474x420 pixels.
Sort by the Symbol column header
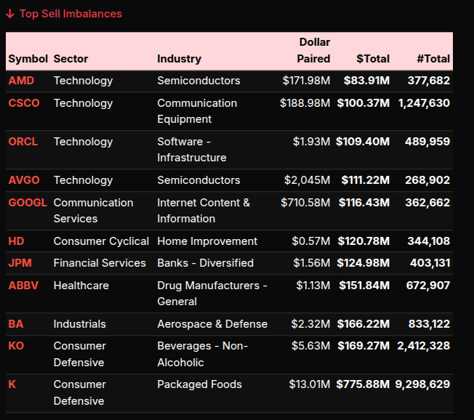28,59
